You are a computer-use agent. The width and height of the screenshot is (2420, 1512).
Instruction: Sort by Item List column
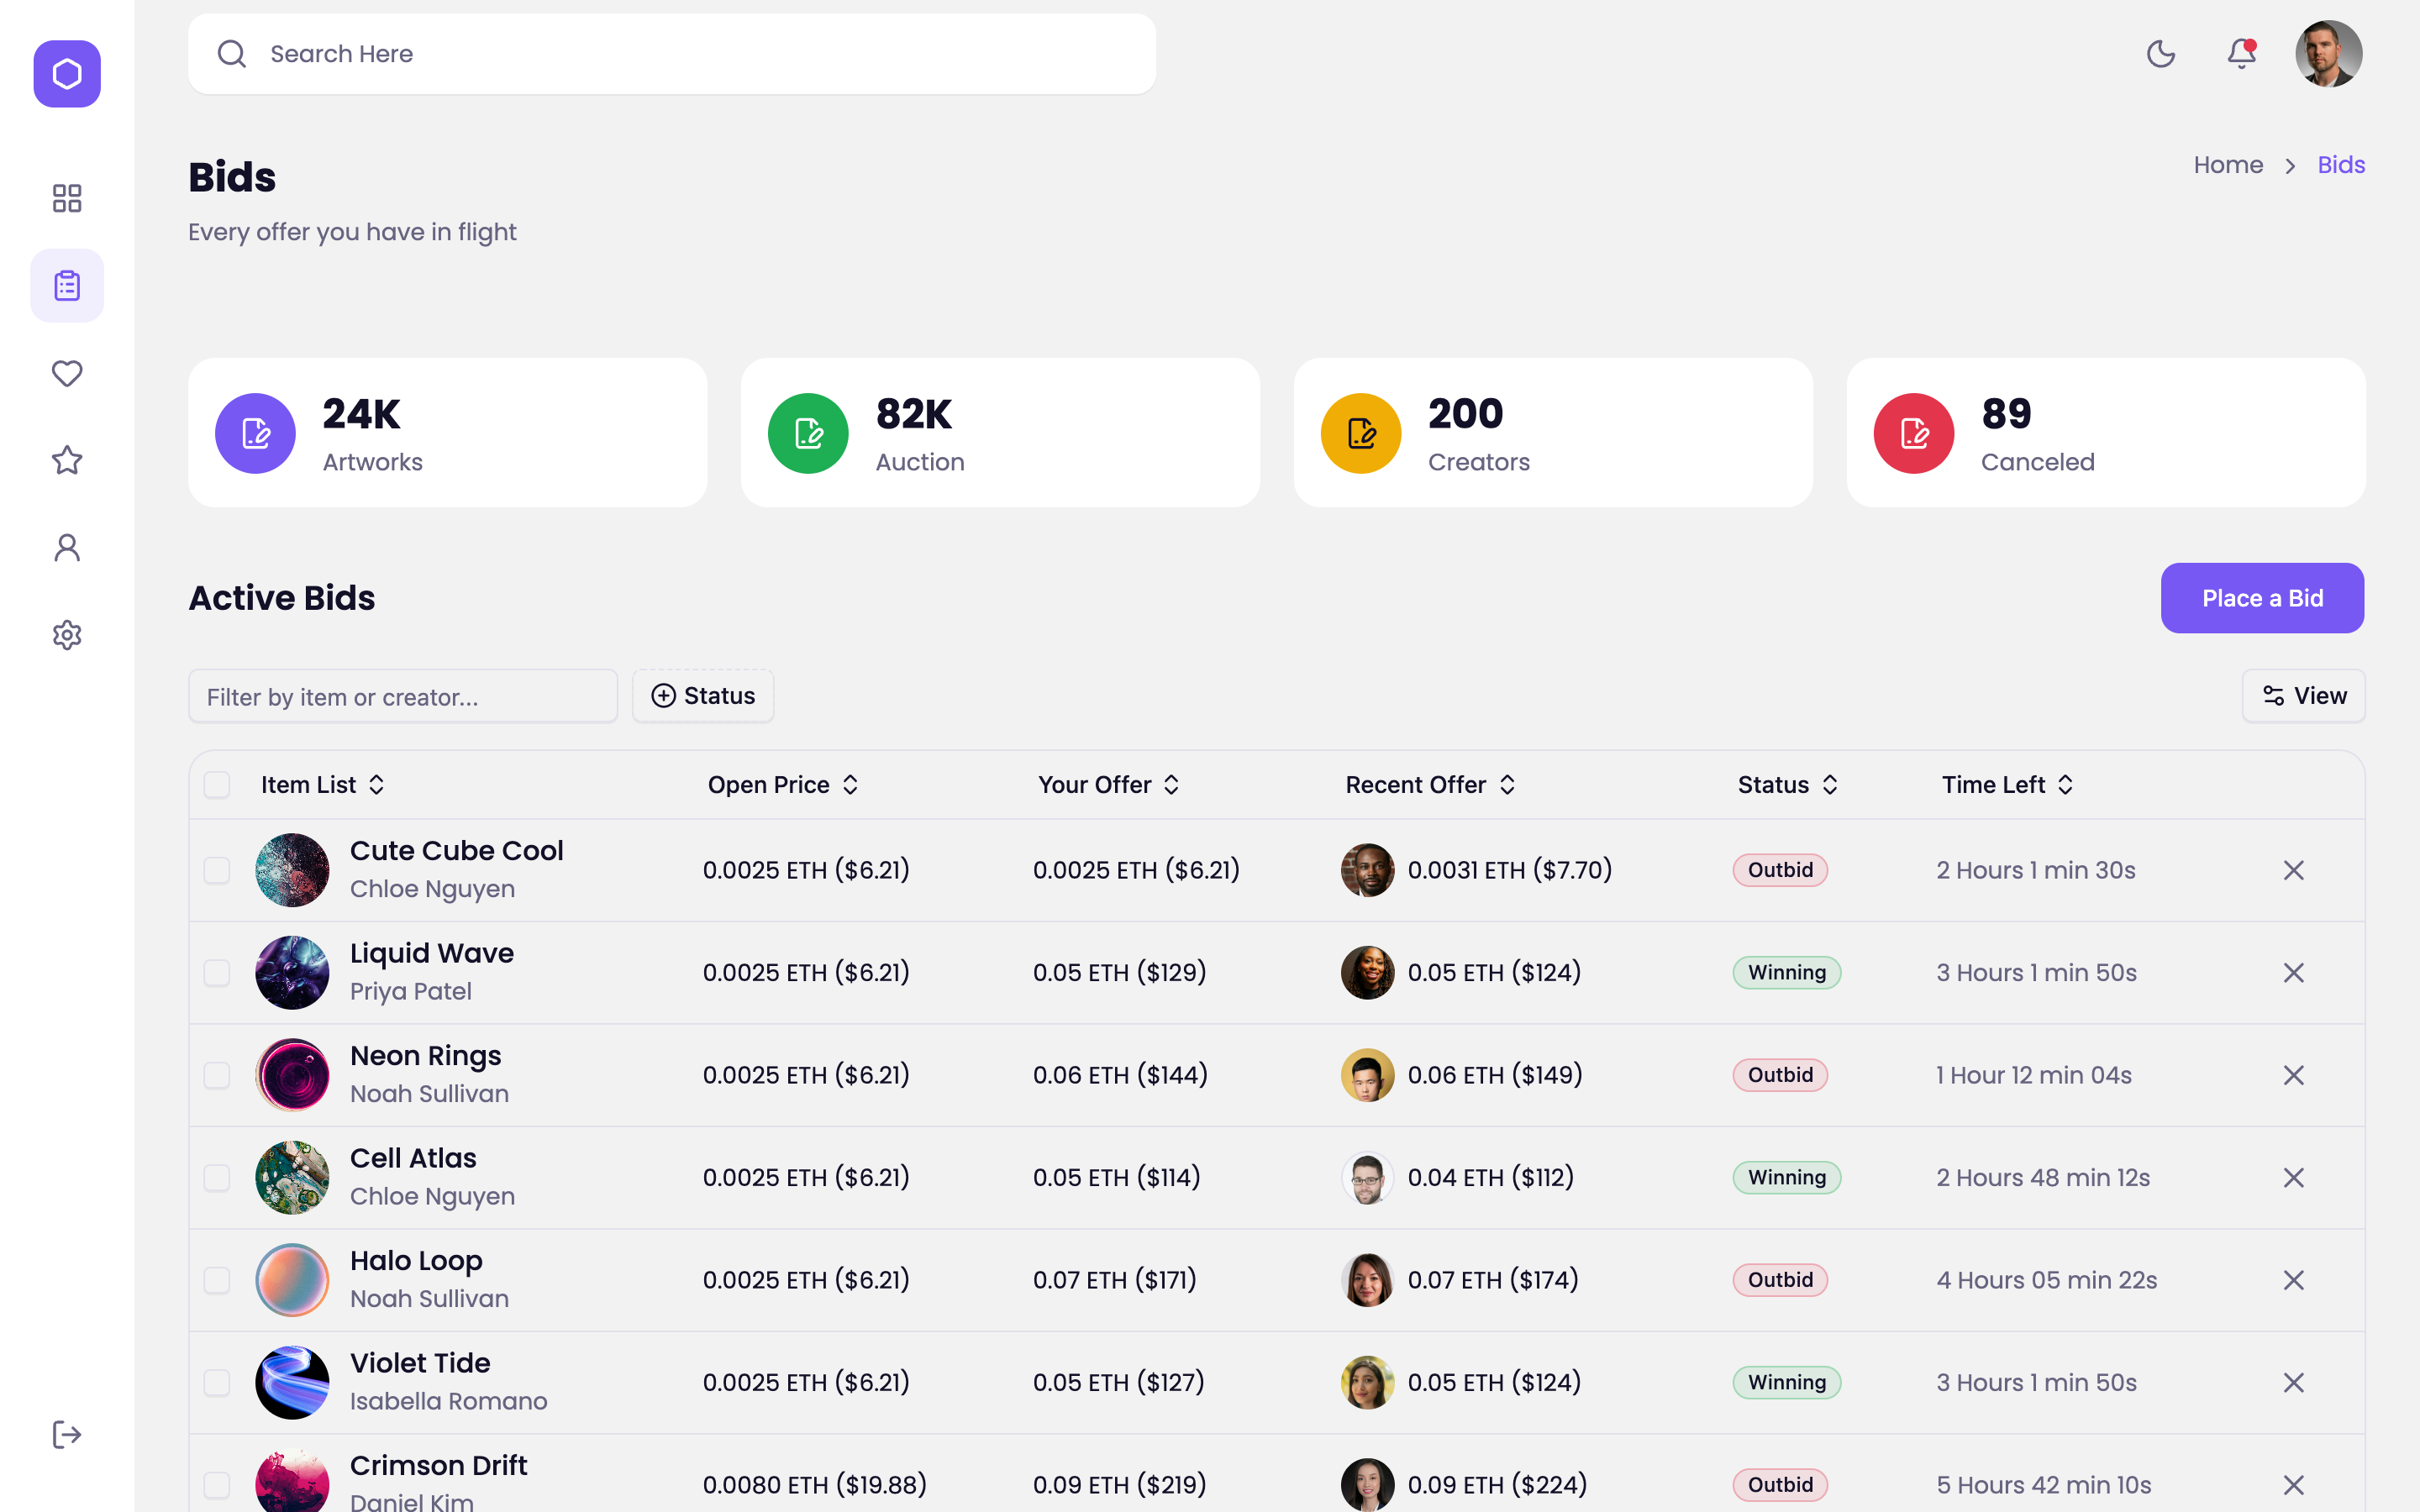323,785
